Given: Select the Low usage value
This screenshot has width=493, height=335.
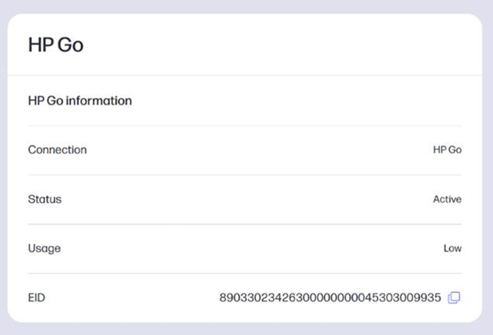Looking at the screenshot, I should coord(452,249).
